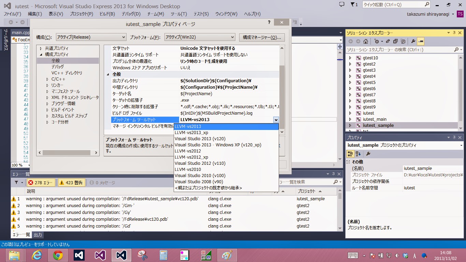Click the collapse all icon in Solution Explorer
This screenshot has width=466, height=262.
[396, 41]
